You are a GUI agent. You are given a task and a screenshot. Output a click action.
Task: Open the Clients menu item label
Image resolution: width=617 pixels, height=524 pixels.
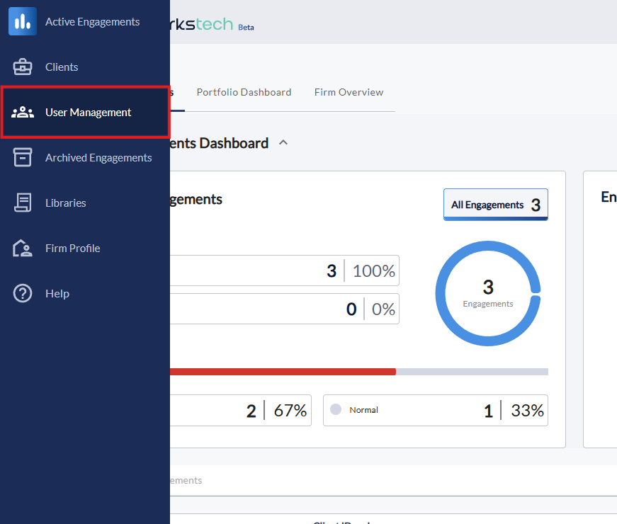62,67
